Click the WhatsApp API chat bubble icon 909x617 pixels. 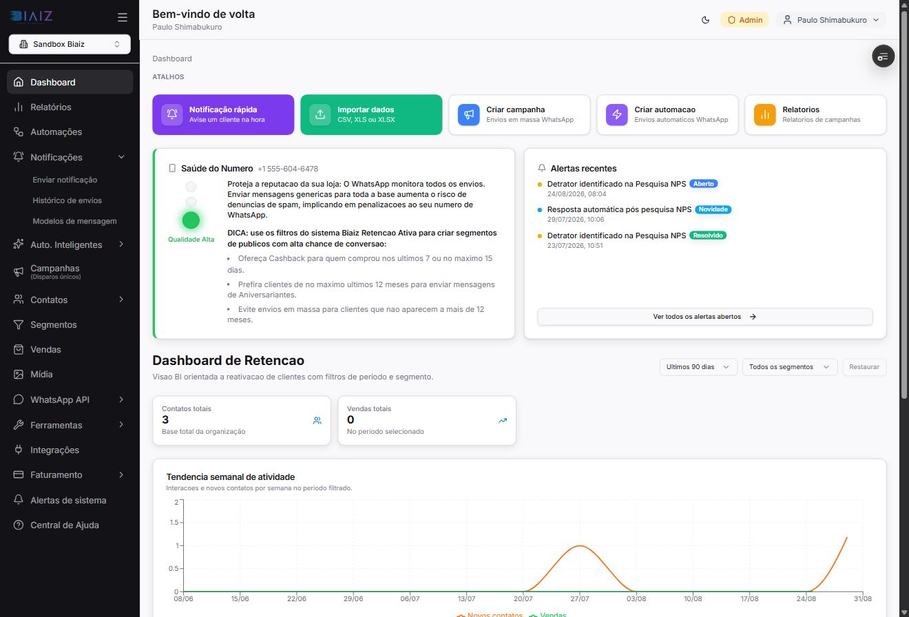(x=19, y=399)
